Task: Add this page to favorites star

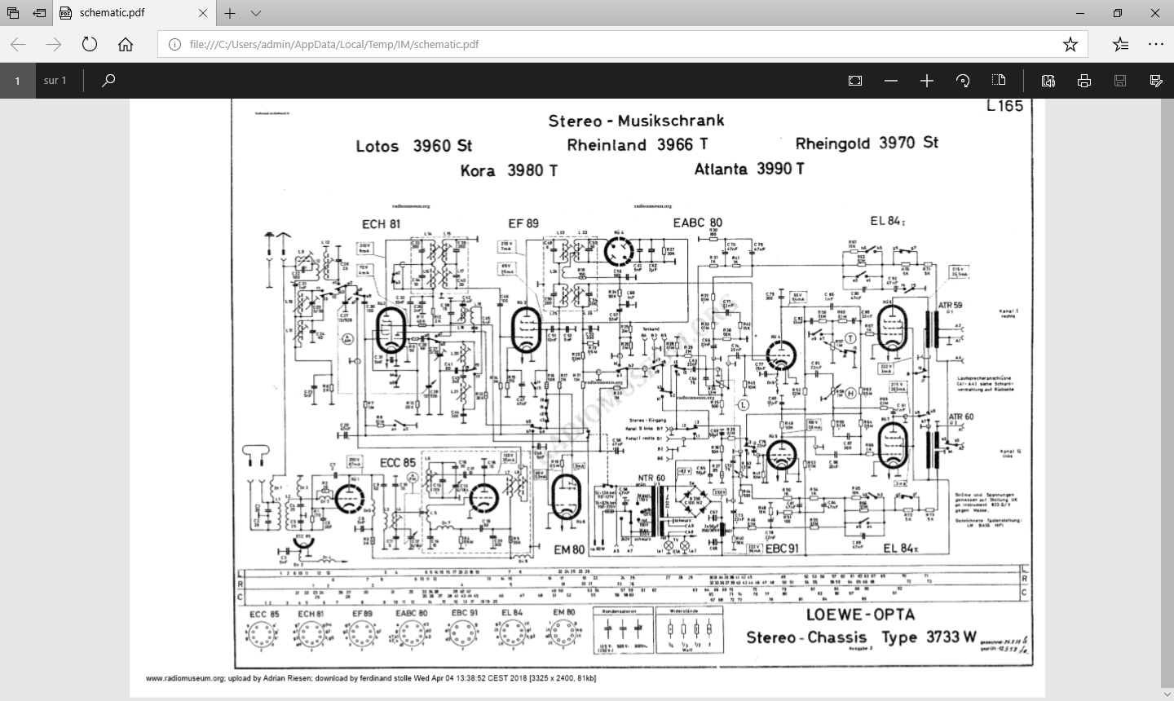Action: [1070, 44]
